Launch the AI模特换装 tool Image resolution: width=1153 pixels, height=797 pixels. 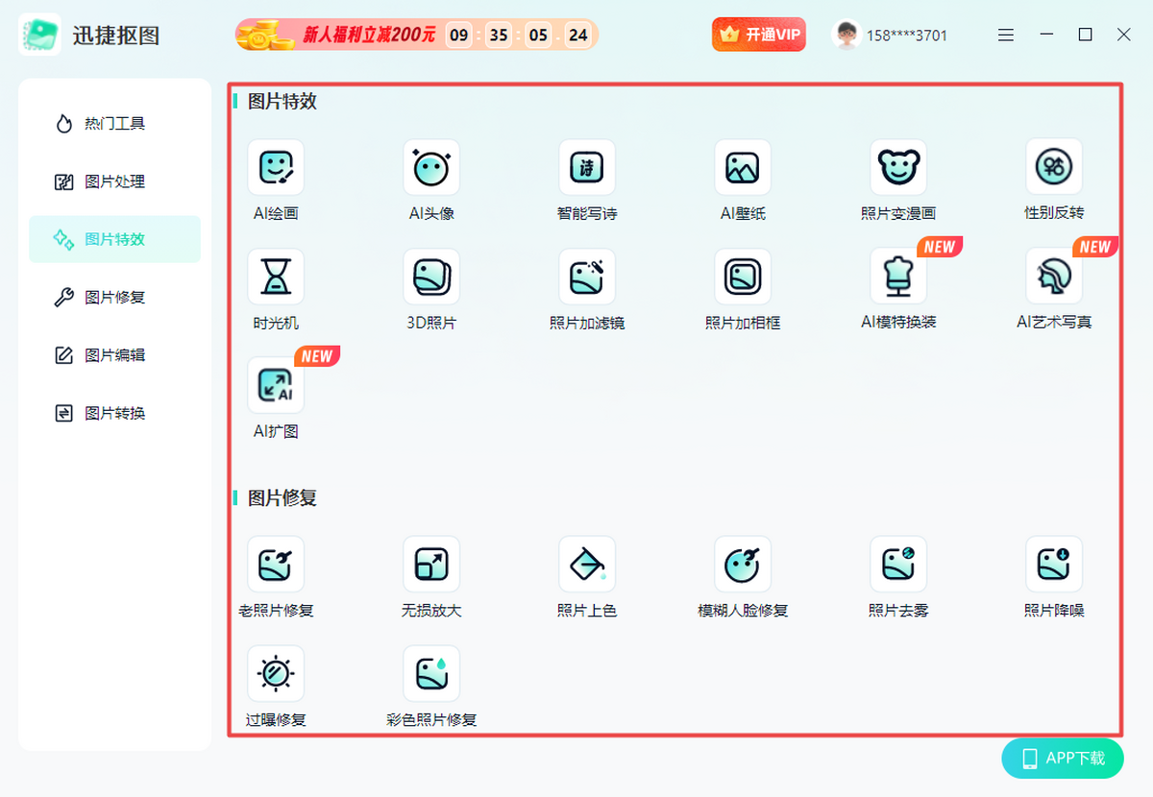pyautogui.click(x=898, y=277)
